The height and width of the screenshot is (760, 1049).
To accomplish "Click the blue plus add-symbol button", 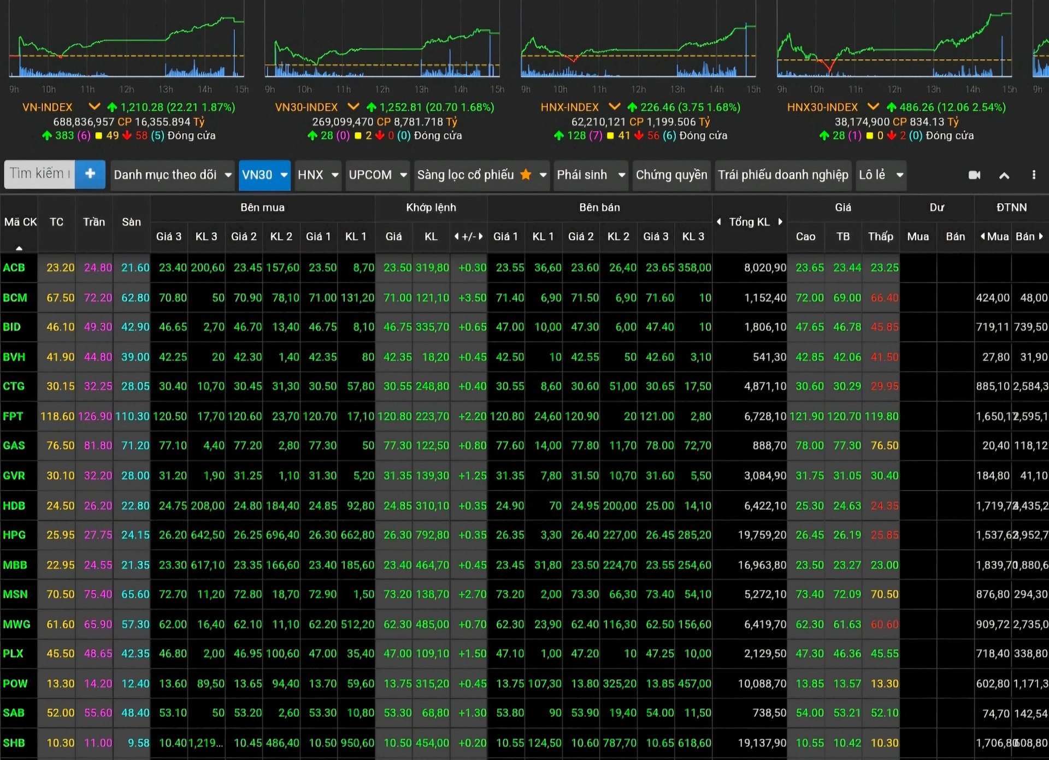I will tap(90, 174).
